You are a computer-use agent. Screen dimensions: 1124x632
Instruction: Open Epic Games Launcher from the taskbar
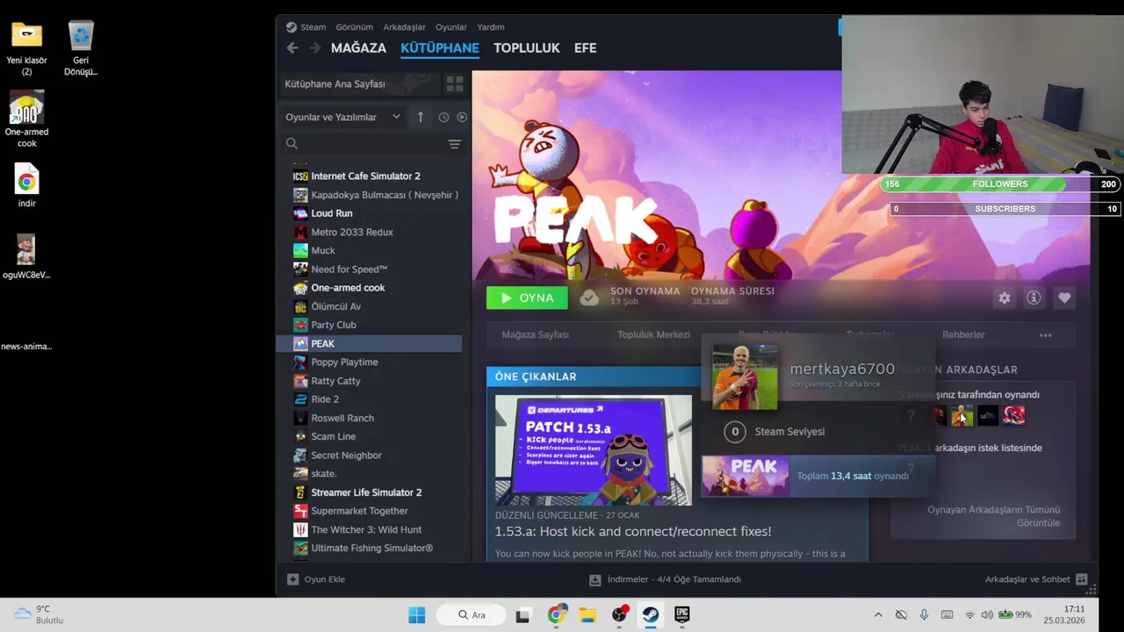682,614
